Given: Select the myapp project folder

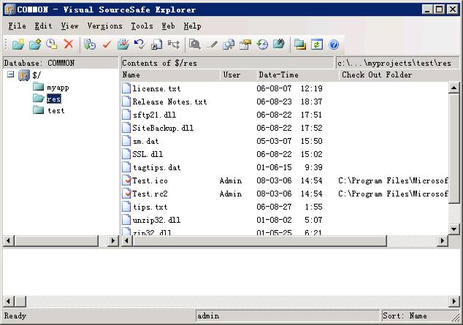Looking at the screenshot, I should tap(58, 88).
